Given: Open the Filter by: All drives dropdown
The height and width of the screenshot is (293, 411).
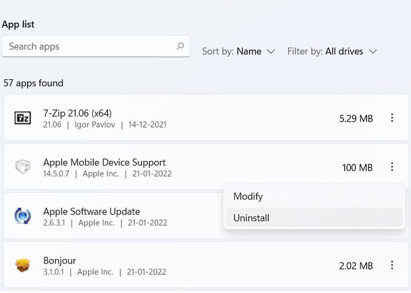Looking at the screenshot, I should coord(332,51).
